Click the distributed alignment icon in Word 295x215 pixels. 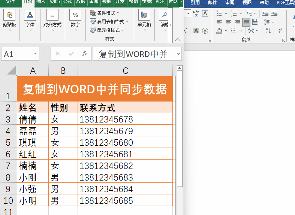click(255, 22)
